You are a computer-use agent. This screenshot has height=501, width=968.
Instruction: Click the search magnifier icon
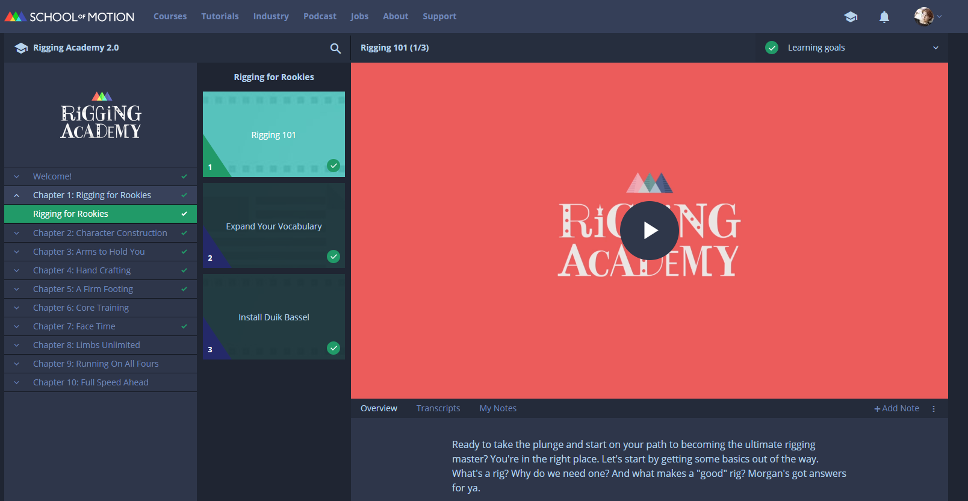(x=335, y=48)
